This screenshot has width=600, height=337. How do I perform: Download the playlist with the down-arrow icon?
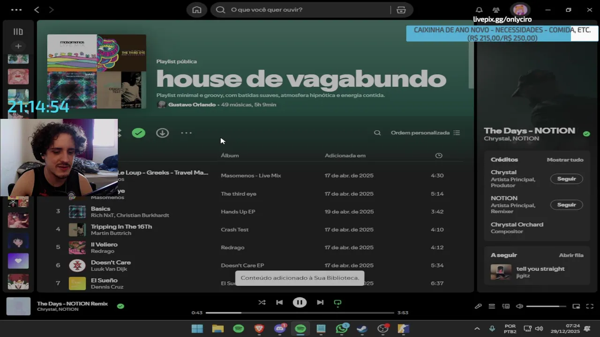162,133
